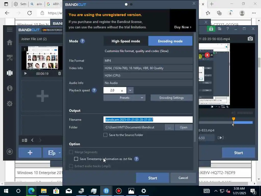
Task: Click the Bandicam record icon in sidebar
Action: coord(10,152)
